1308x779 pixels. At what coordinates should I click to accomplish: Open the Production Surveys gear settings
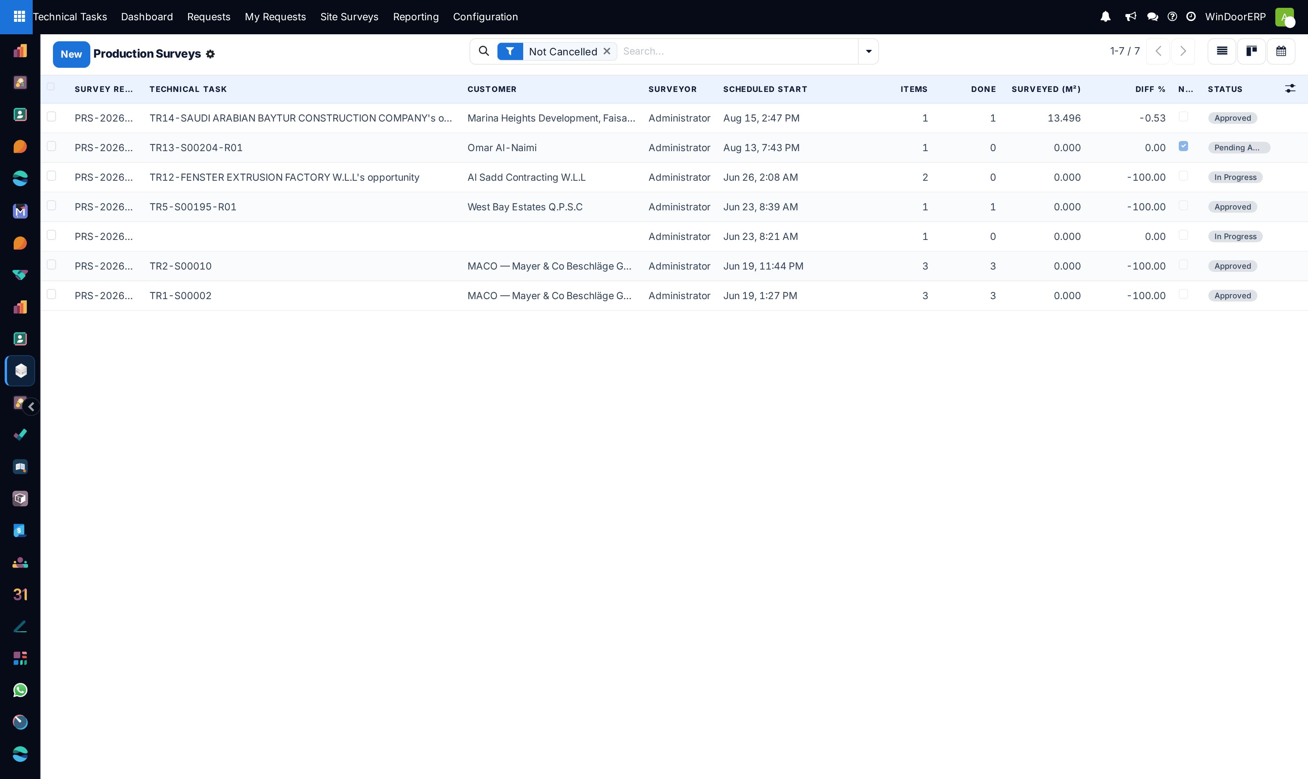pos(210,54)
